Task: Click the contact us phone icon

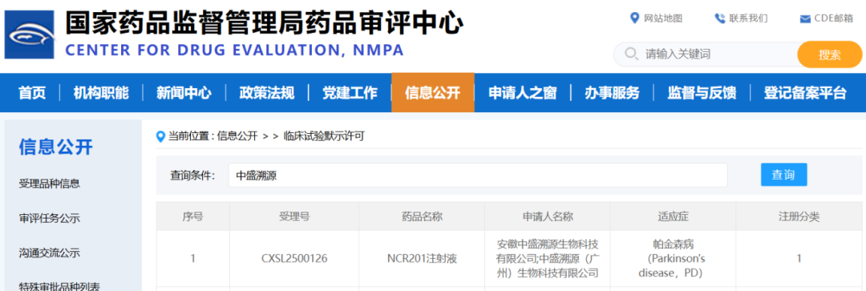Action: click(719, 18)
